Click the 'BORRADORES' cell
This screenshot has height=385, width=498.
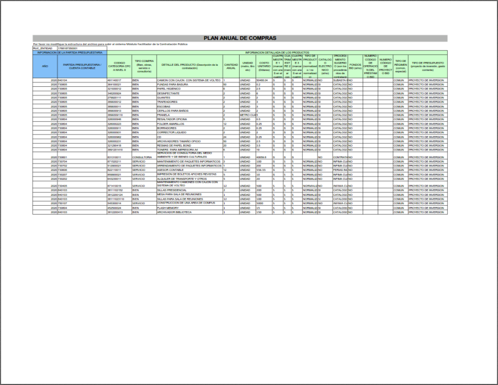tap(190, 128)
